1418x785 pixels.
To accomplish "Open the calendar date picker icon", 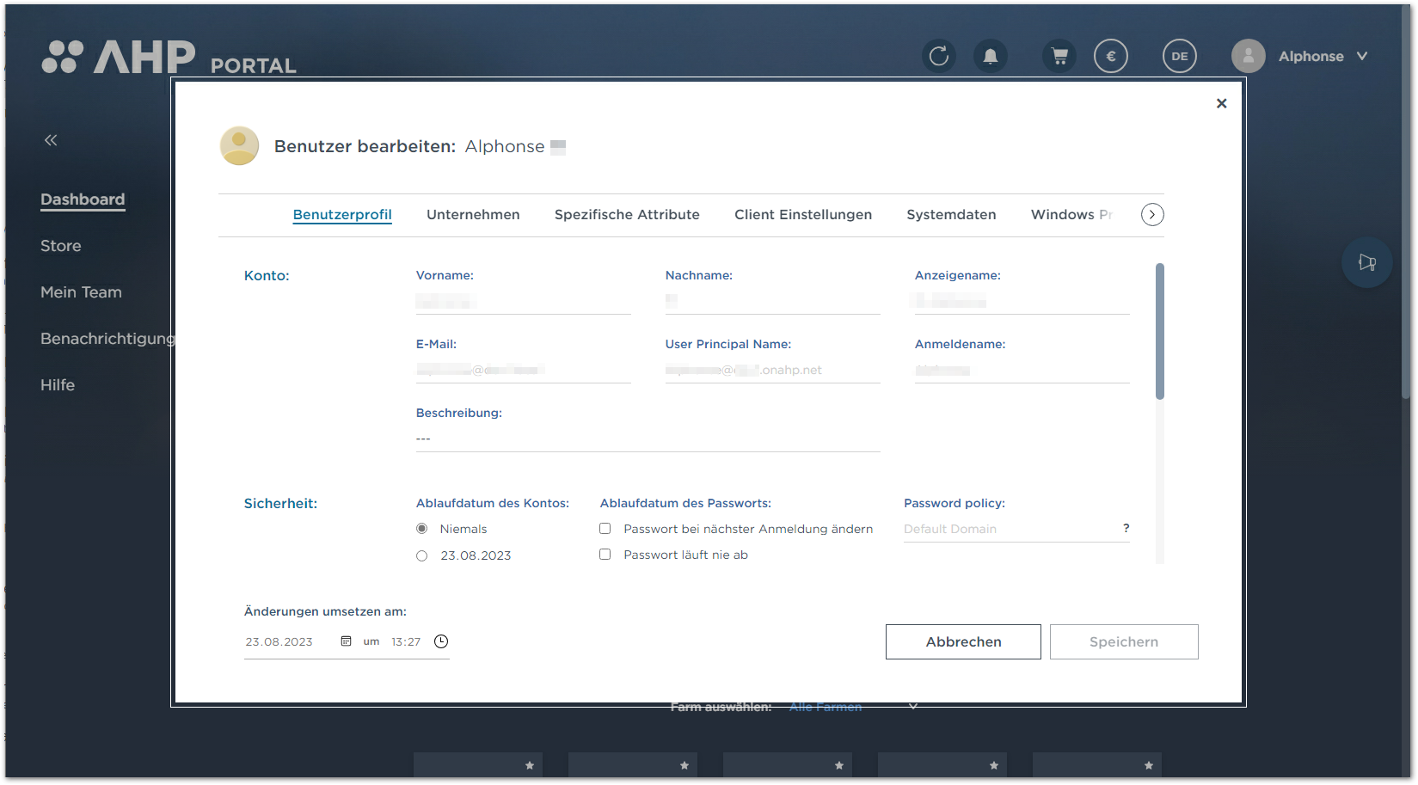I will 347,641.
